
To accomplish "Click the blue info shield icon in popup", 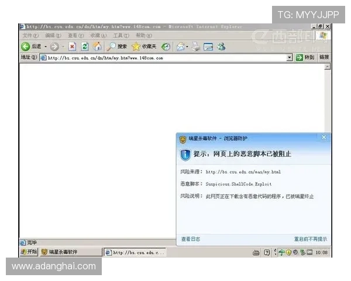I will coord(185,155).
